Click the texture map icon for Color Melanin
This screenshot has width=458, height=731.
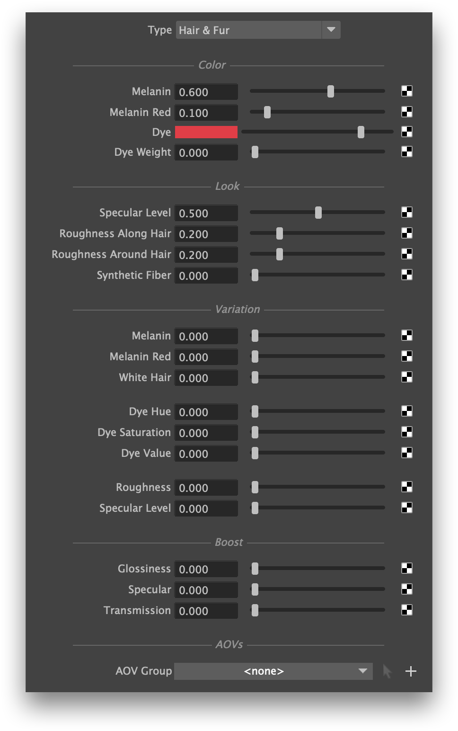(406, 91)
